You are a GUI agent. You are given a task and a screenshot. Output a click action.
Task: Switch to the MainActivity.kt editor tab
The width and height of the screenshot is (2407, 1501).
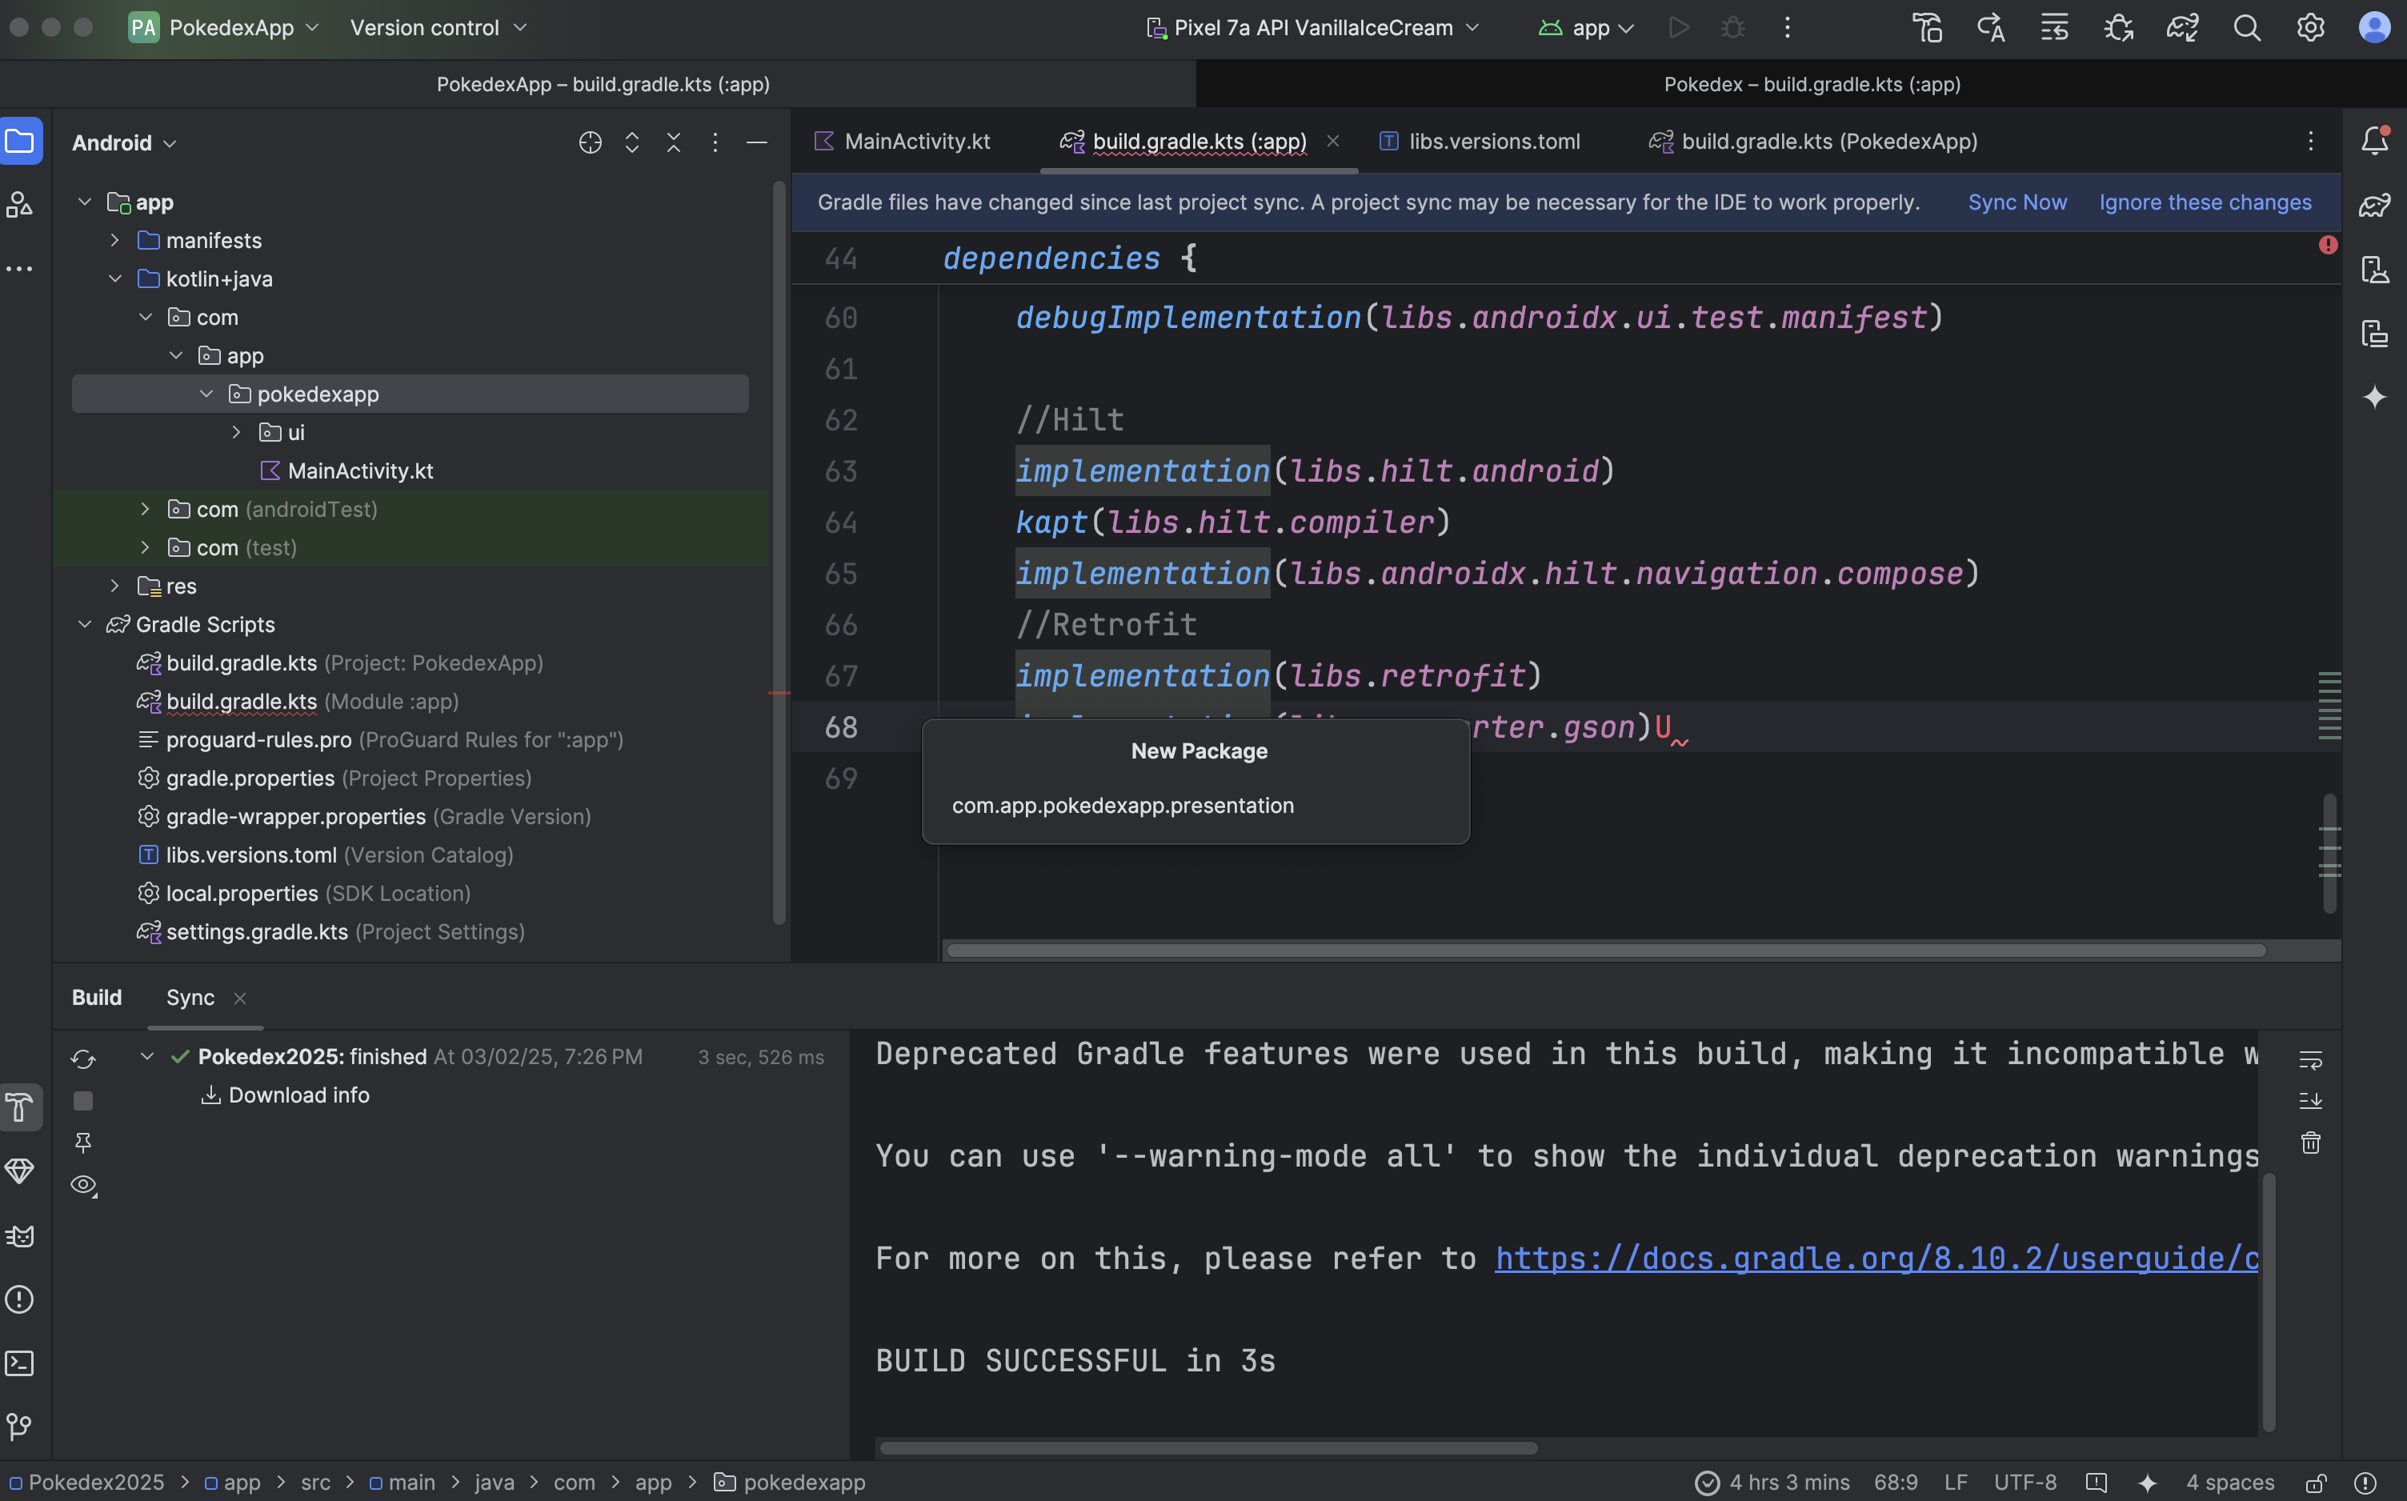[x=916, y=141]
